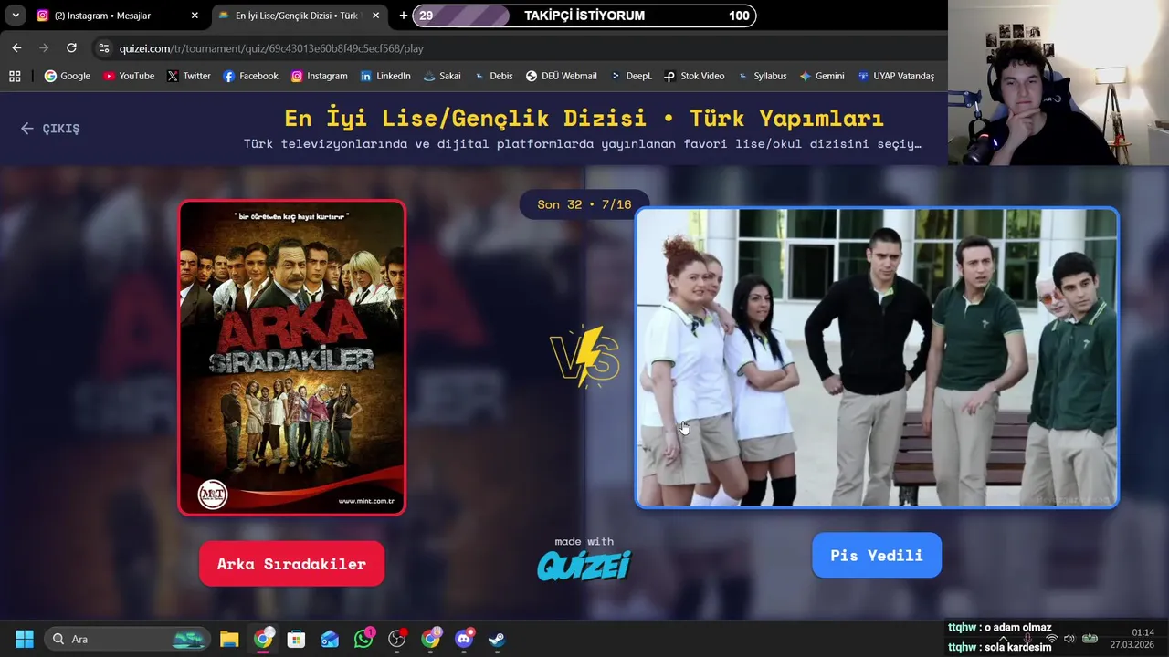Open the Twitter bookmark
The image size is (1169, 657).
click(189, 77)
